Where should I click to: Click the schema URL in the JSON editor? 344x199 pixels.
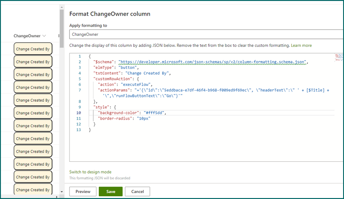[x=212, y=62]
